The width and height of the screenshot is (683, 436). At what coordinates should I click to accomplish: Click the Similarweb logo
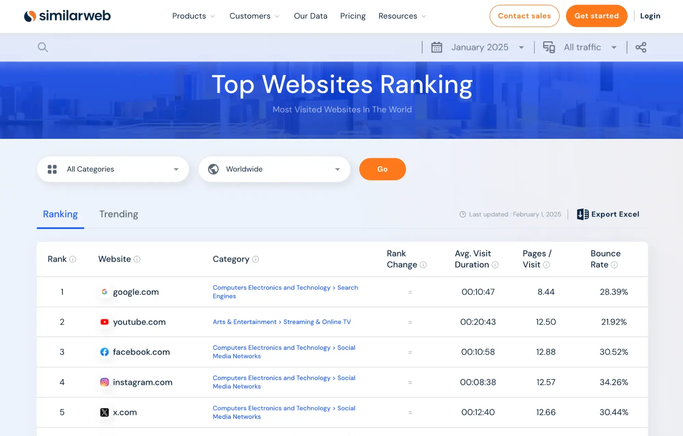67,16
